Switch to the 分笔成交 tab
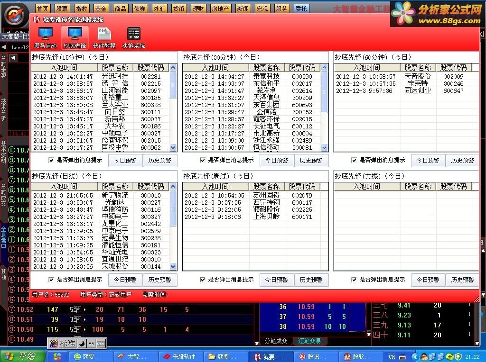The width and height of the screenshot is (486, 362). (276, 341)
